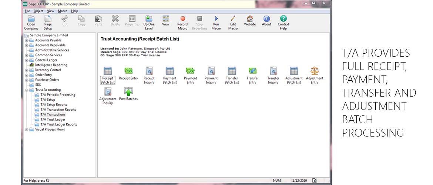Click Edit Macro pencil icon

233,19
